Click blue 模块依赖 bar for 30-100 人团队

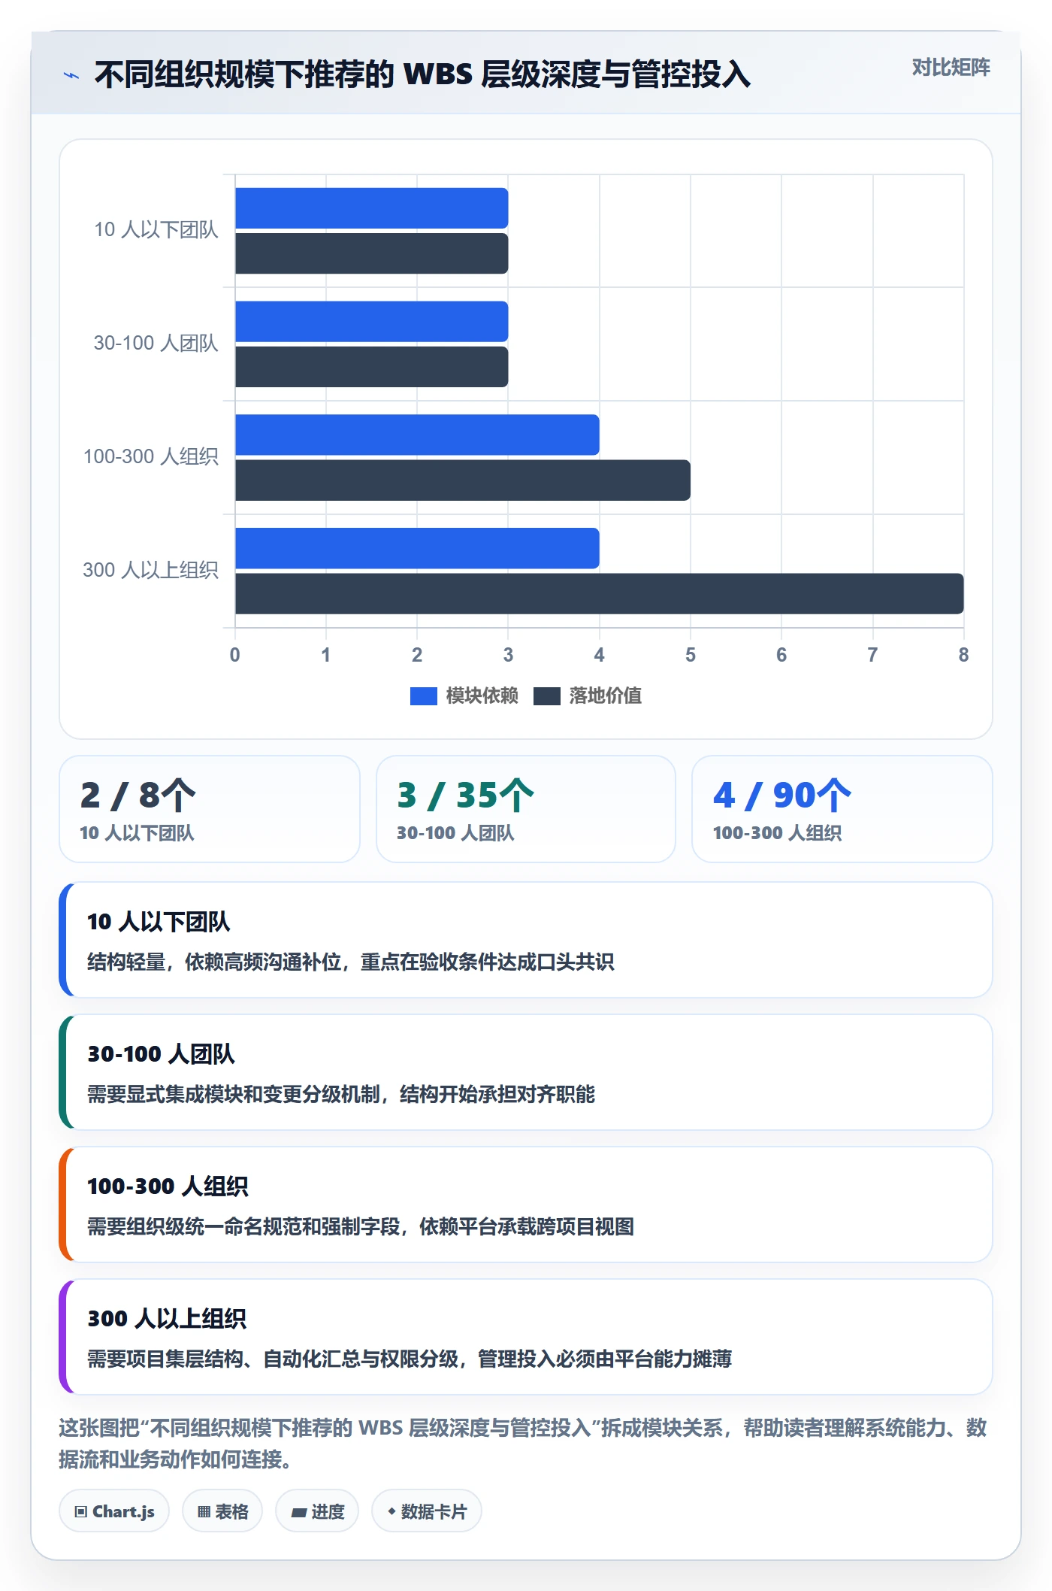[371, 322]
